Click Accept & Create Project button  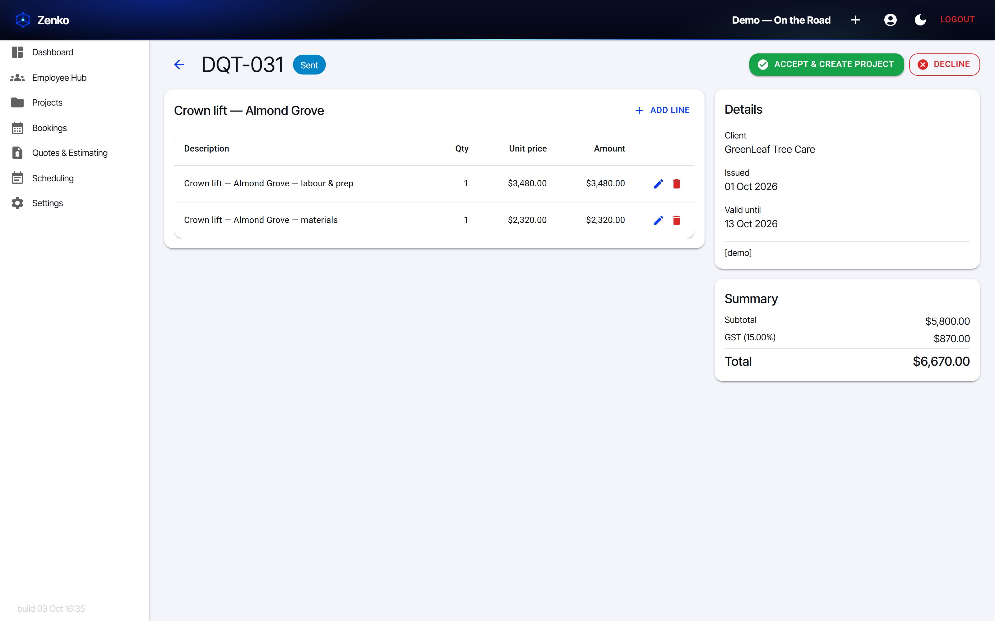pos(826,65)
